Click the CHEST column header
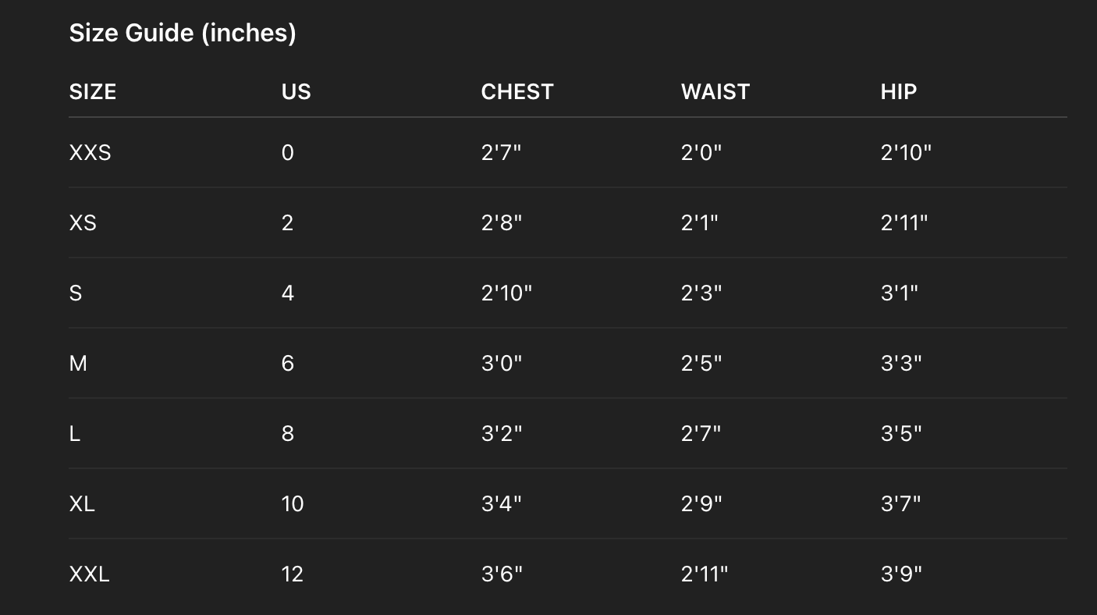This screenshot has width=1097, height=615. click(517, 91)
